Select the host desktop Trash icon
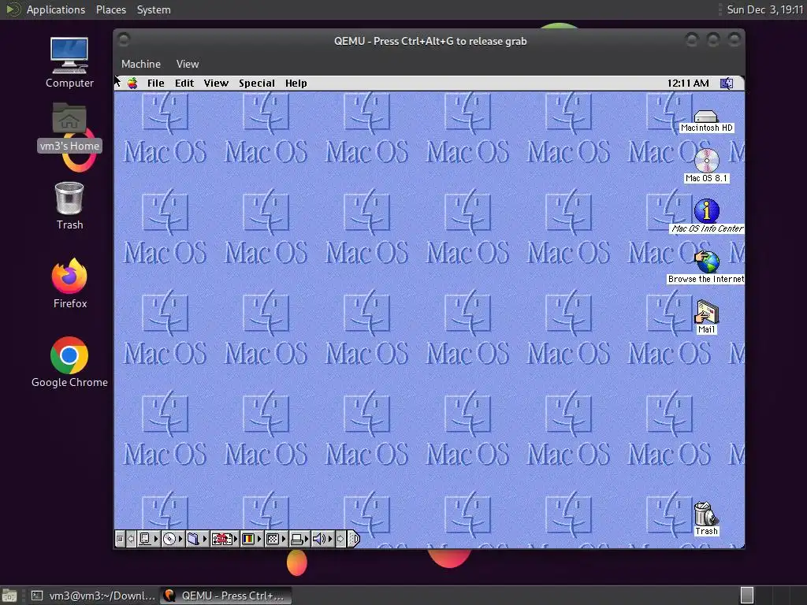 (69, 206)
